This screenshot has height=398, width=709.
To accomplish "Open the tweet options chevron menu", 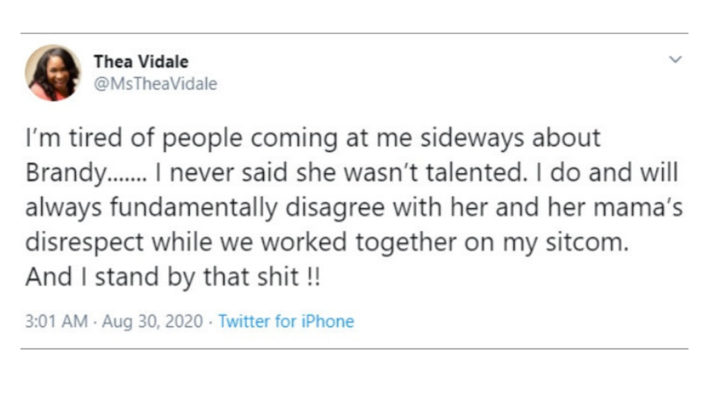I will click(676, 60).
